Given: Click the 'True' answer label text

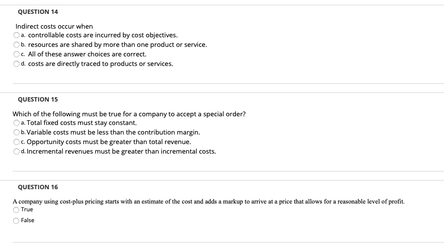Looking at the screenshot, I should (x=27, y=210).
